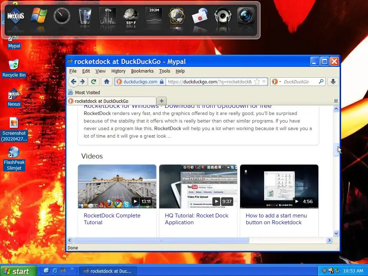Play the 4:56 start menu video thumbnail

pyautogui.click(x=279, y=187)
